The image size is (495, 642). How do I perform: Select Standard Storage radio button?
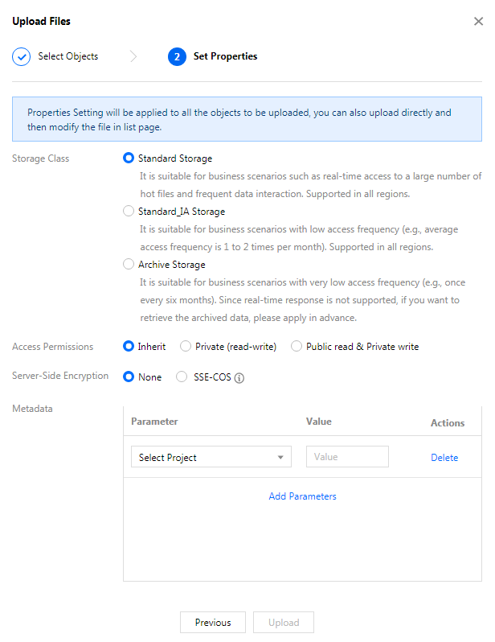[x=129, y=158]
